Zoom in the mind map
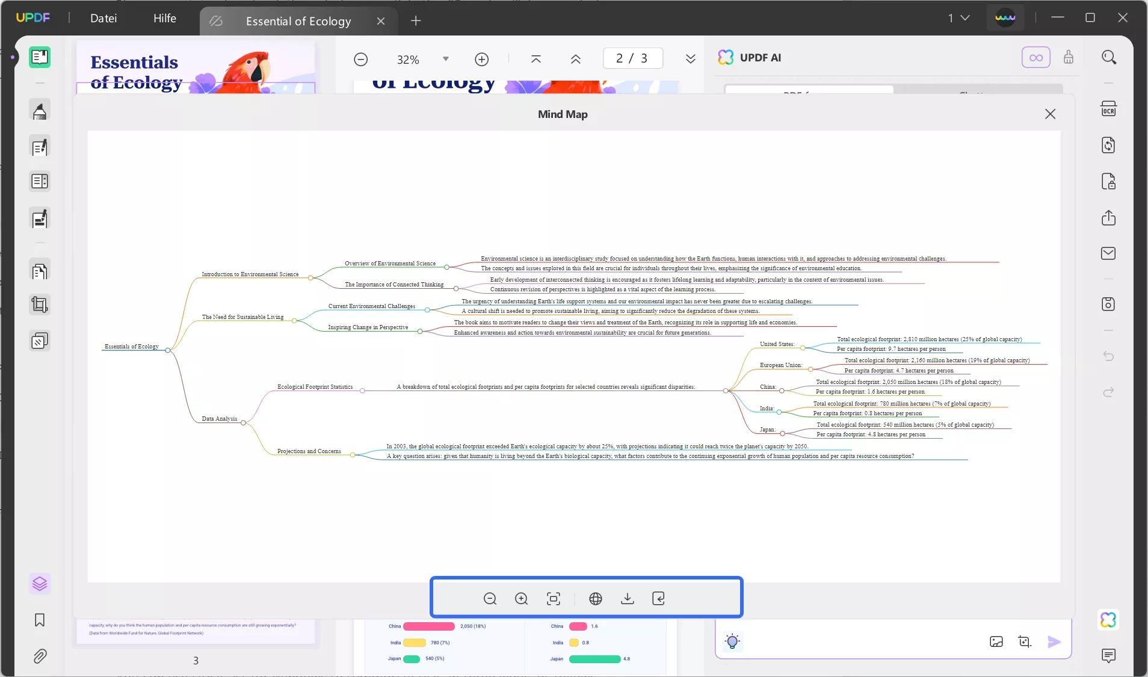Viewport: 1148px width, 677px height. 522,599
